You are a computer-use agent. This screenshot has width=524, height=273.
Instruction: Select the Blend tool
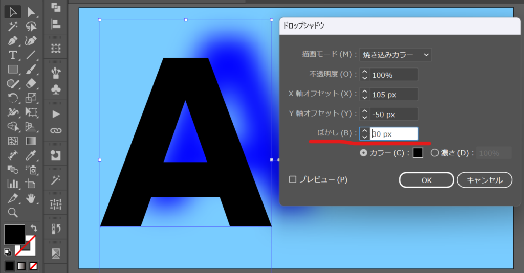13,170
